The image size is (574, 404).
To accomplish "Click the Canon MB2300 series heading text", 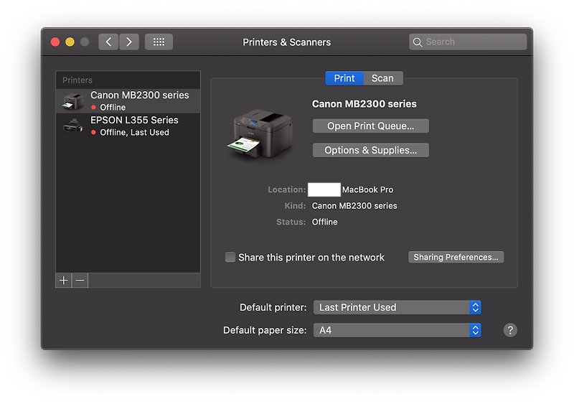I will pyautogui.click(x=364, y=104).
